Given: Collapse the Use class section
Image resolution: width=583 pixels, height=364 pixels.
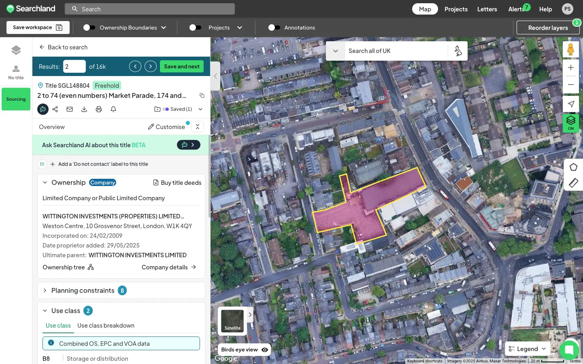Looking at the screenshot, I should (x=45, y=311).
